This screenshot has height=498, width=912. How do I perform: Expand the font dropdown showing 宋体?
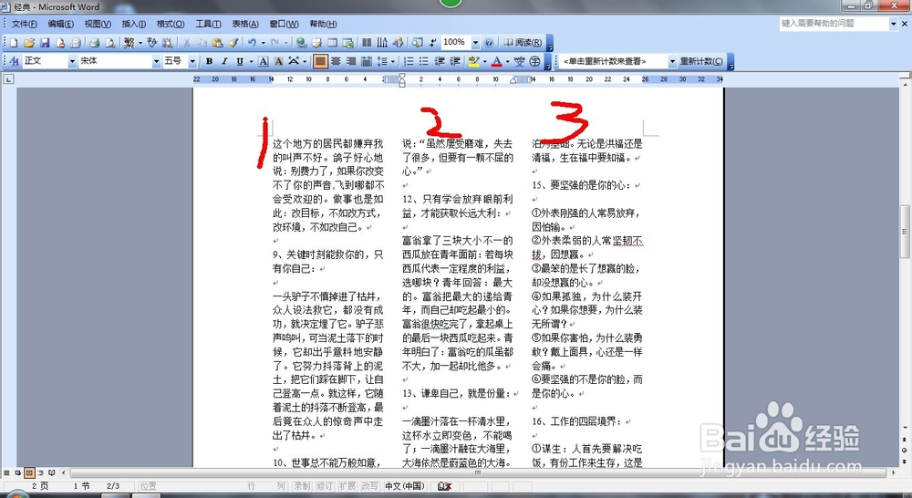156,61
